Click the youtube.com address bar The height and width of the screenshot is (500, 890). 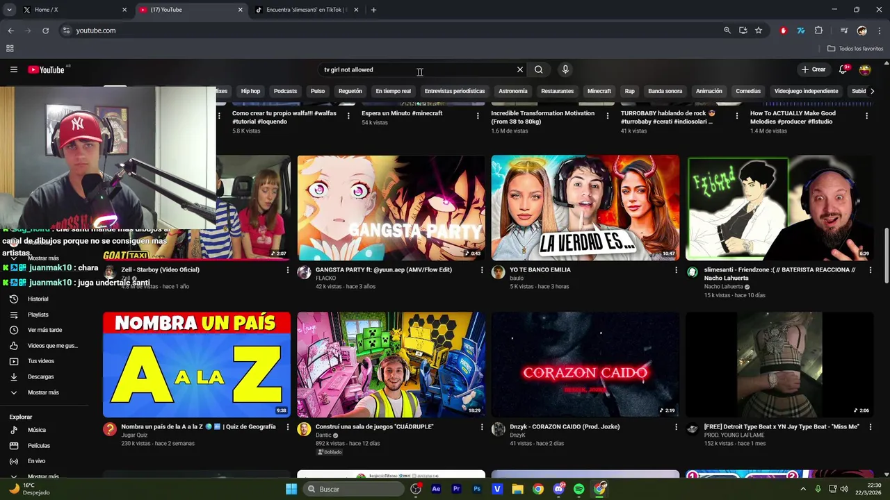389,31
